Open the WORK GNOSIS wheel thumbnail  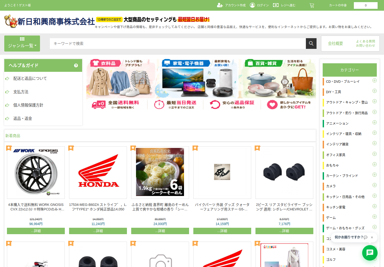[36, 172]
